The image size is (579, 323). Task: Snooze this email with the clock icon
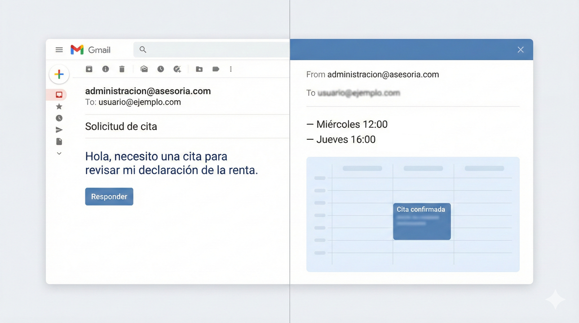pos(160,69)
